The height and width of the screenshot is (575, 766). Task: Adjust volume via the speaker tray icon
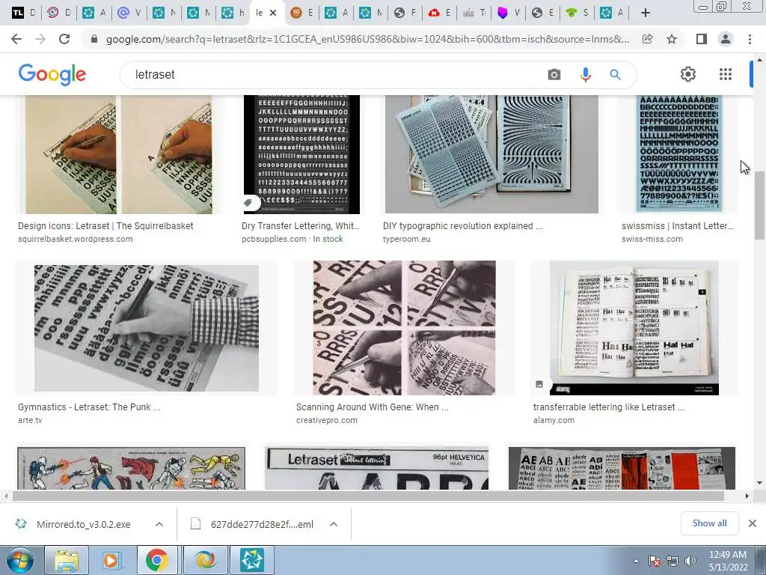[690, 561]
